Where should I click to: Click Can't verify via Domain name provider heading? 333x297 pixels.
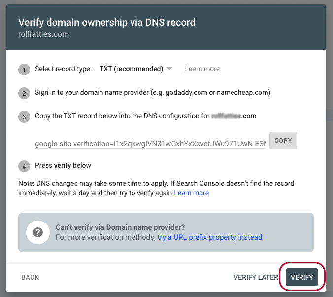pos(120,227)
